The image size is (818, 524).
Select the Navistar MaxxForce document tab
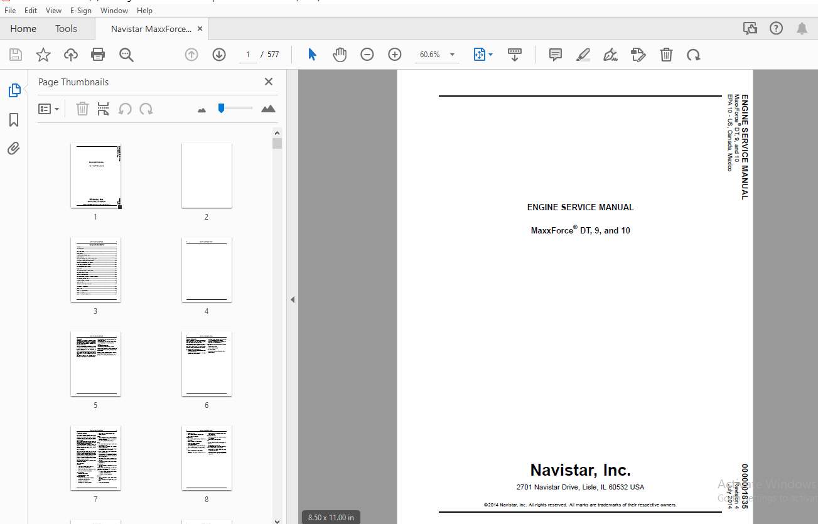click(151, 29)
